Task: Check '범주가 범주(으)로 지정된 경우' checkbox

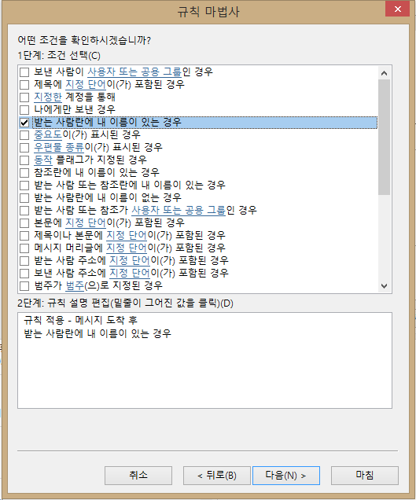Action: pos(24,286)
